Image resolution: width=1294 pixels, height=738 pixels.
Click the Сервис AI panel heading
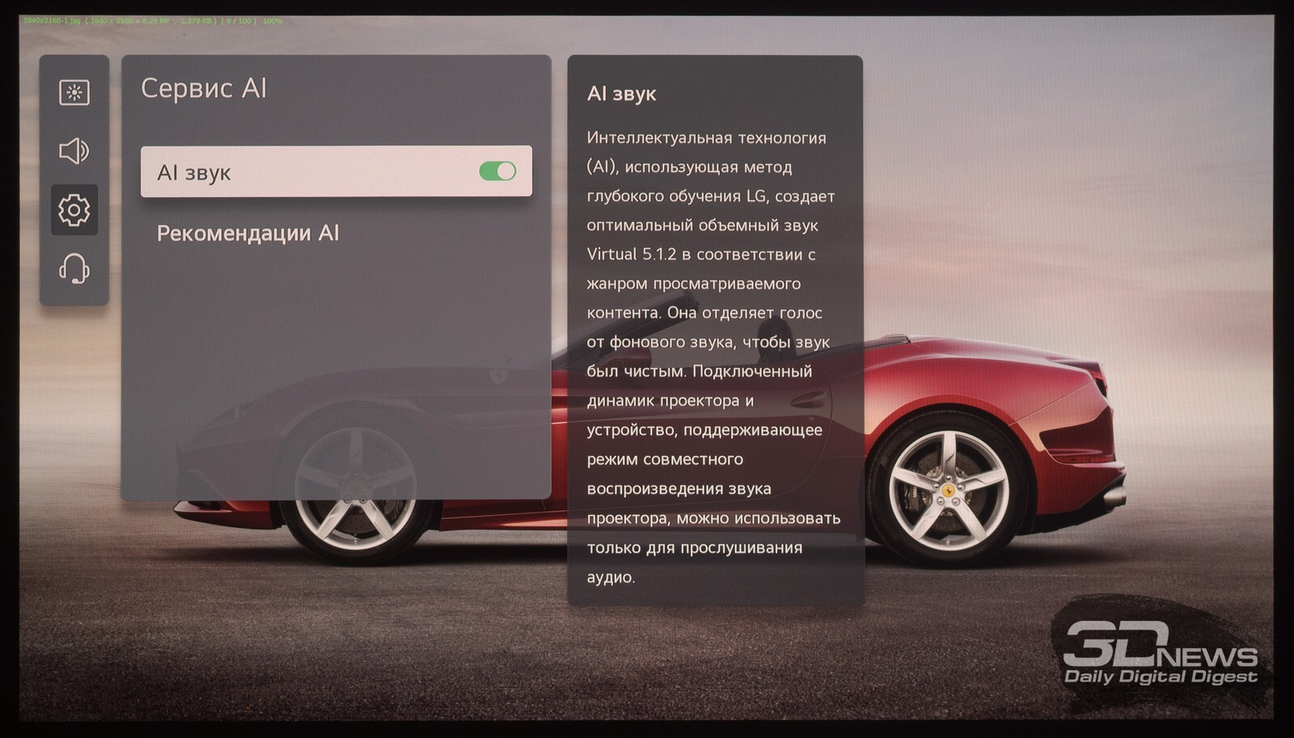pyautogui.click(x=204, y=88)
